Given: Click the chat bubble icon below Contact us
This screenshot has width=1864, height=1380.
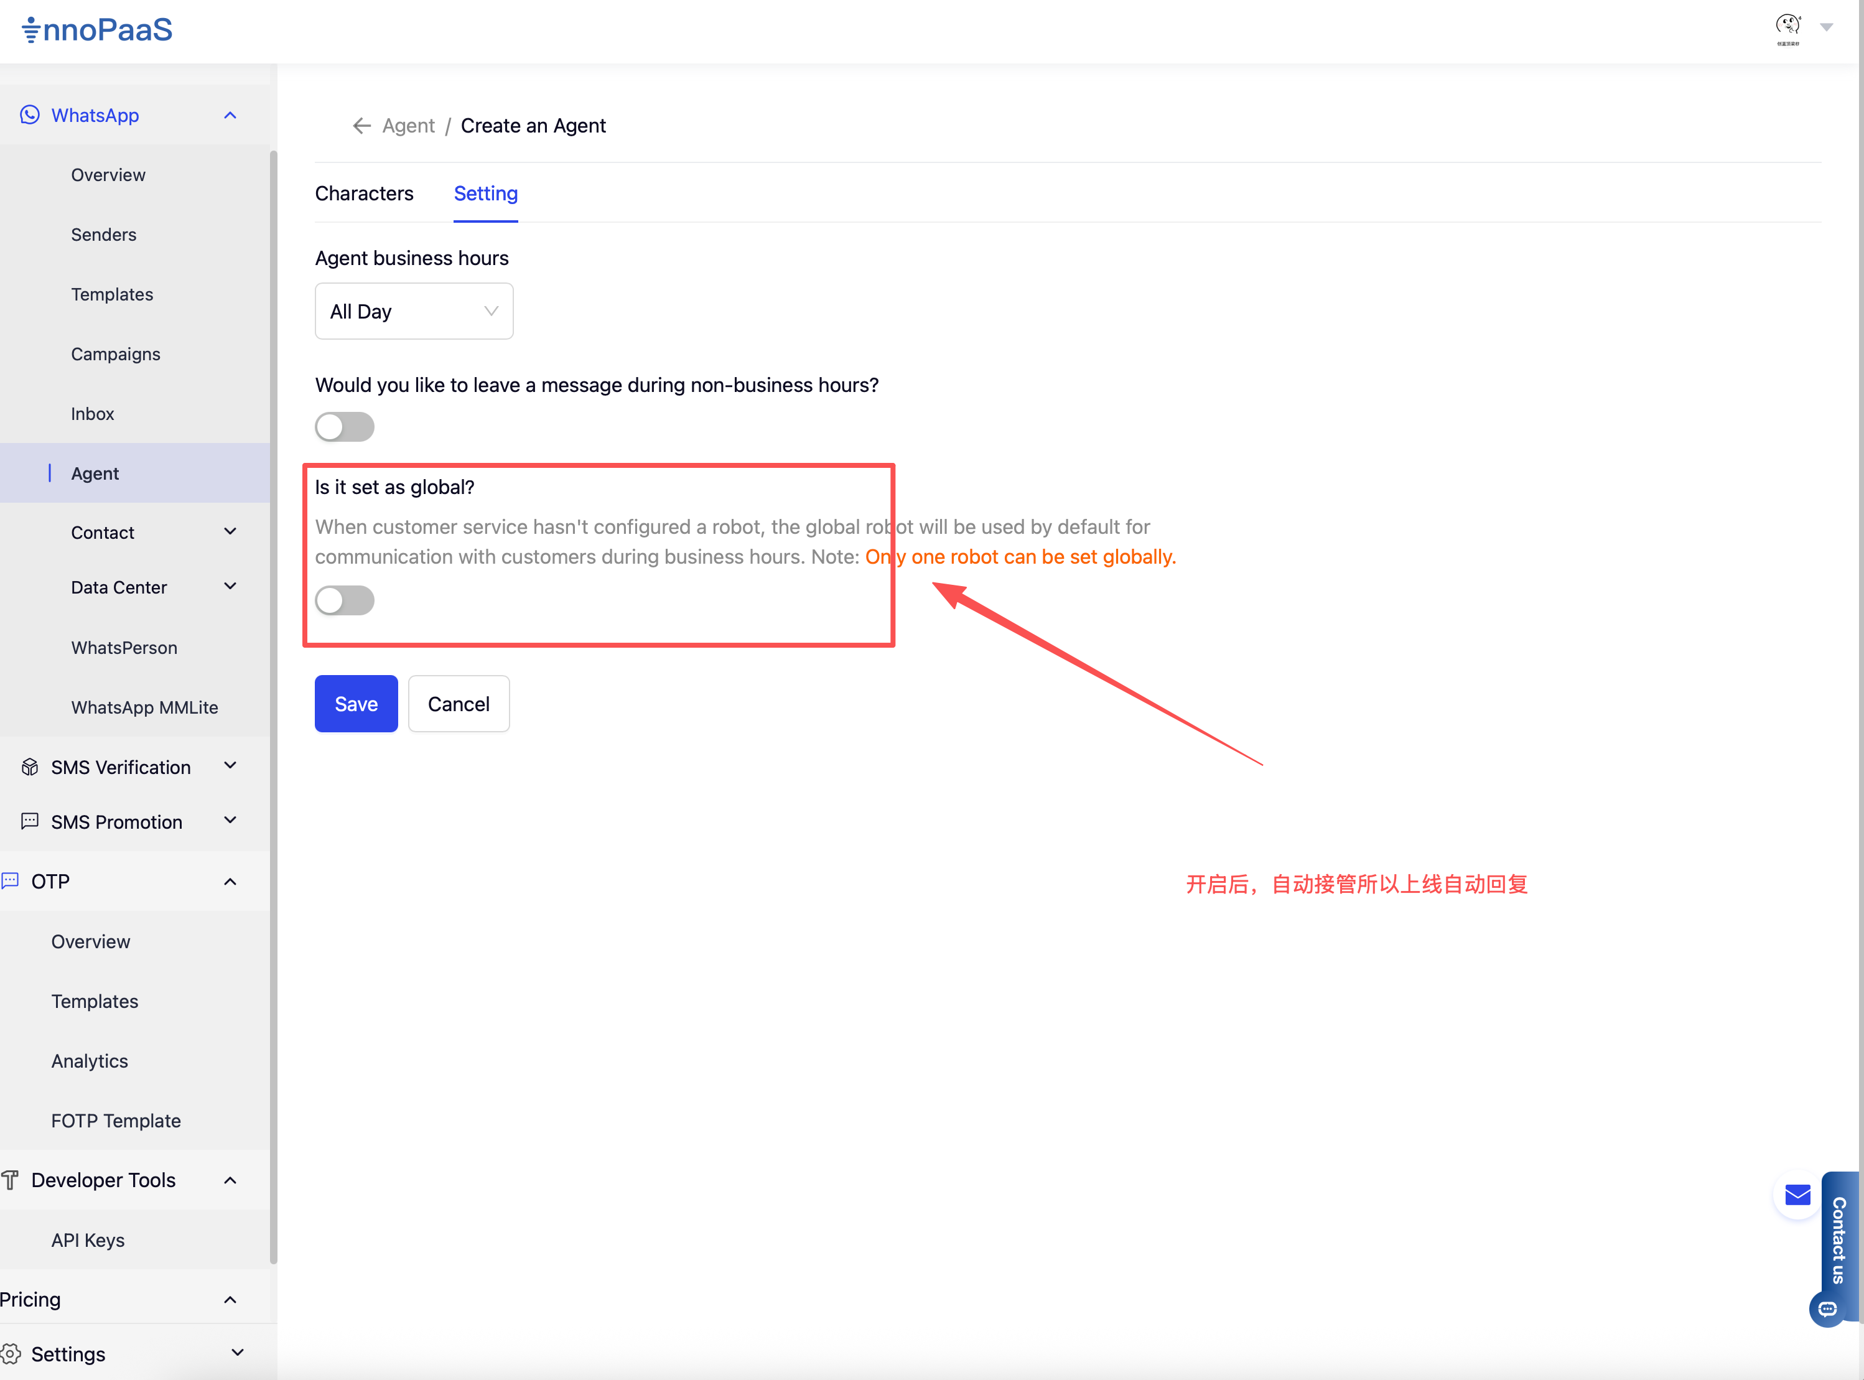Looking at the screenshot, I should 1827,1309.
